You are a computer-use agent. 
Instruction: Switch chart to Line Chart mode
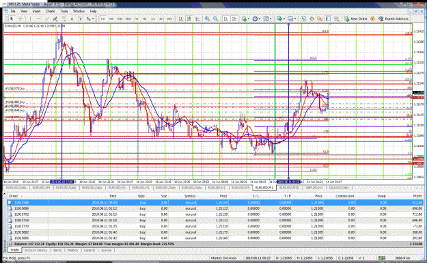(197, 19)
